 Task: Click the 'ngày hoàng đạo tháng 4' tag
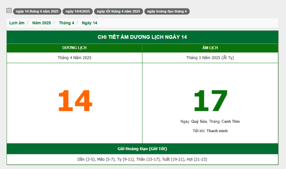point(167,12)
